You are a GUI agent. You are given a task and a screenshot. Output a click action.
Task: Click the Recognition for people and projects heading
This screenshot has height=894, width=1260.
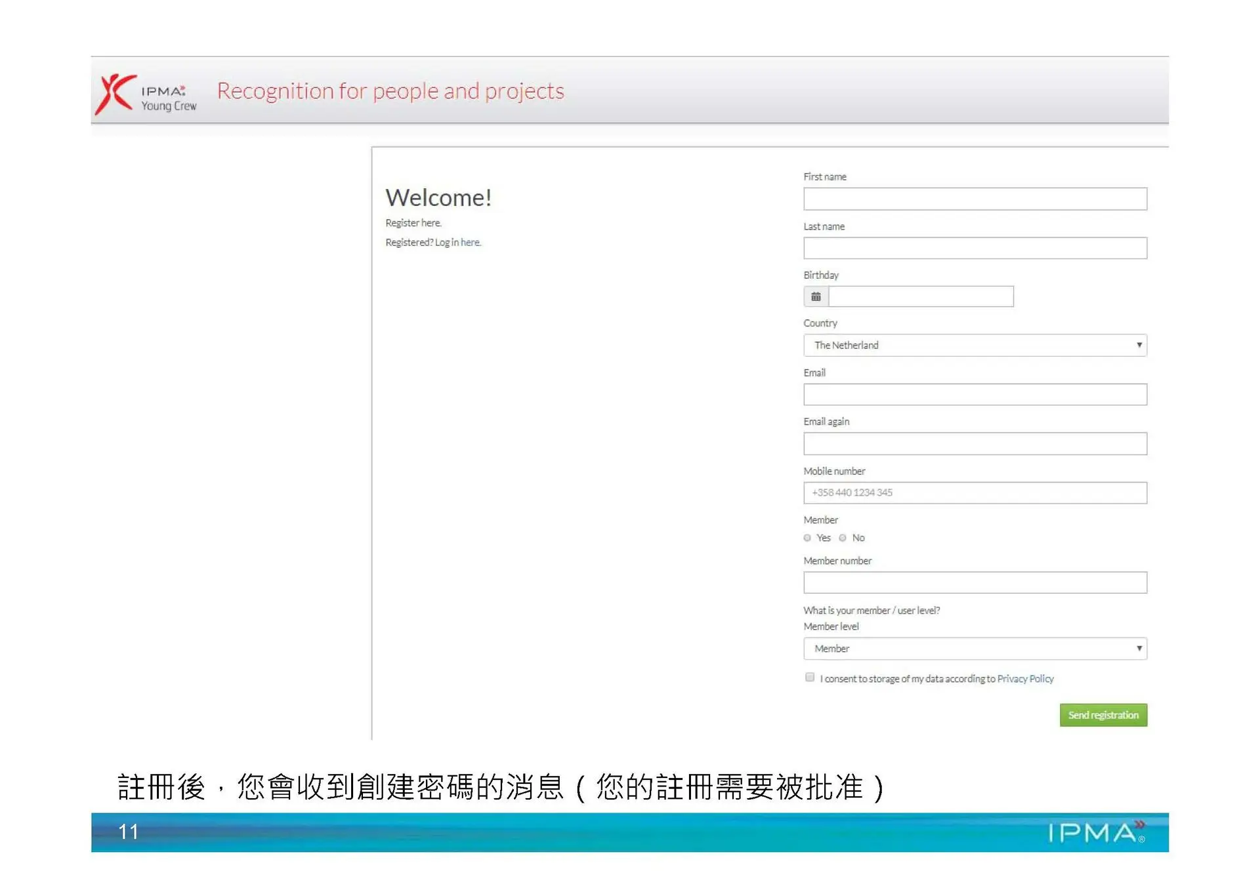tap(390, 91)
